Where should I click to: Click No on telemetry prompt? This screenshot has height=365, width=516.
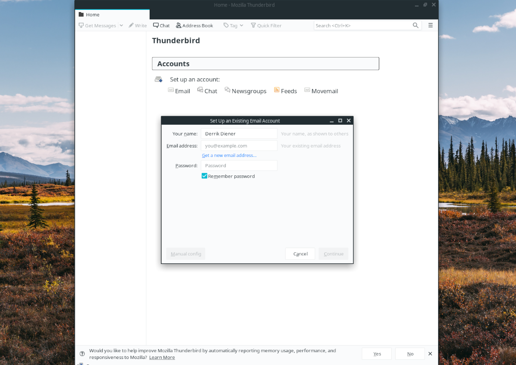(x=410, y=354)
